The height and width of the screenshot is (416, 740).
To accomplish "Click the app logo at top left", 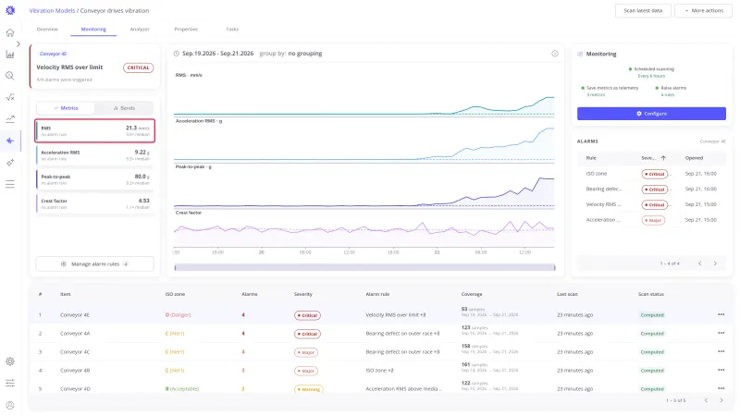I will click(x=10, y=10).
